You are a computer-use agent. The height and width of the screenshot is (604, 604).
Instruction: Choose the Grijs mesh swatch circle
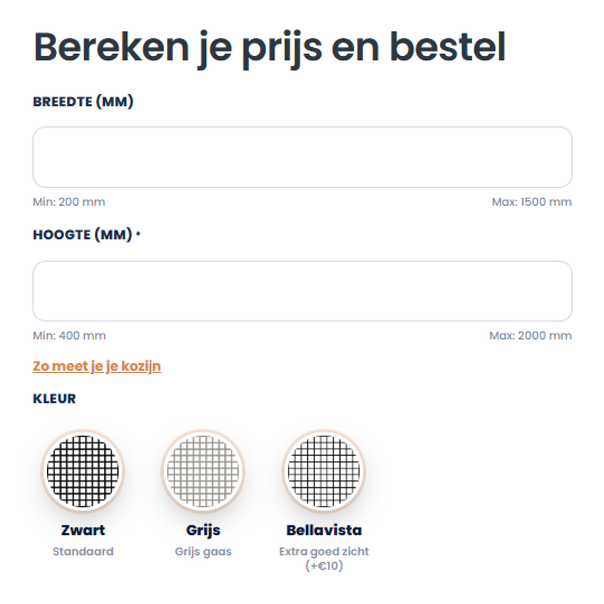(203, 471)
